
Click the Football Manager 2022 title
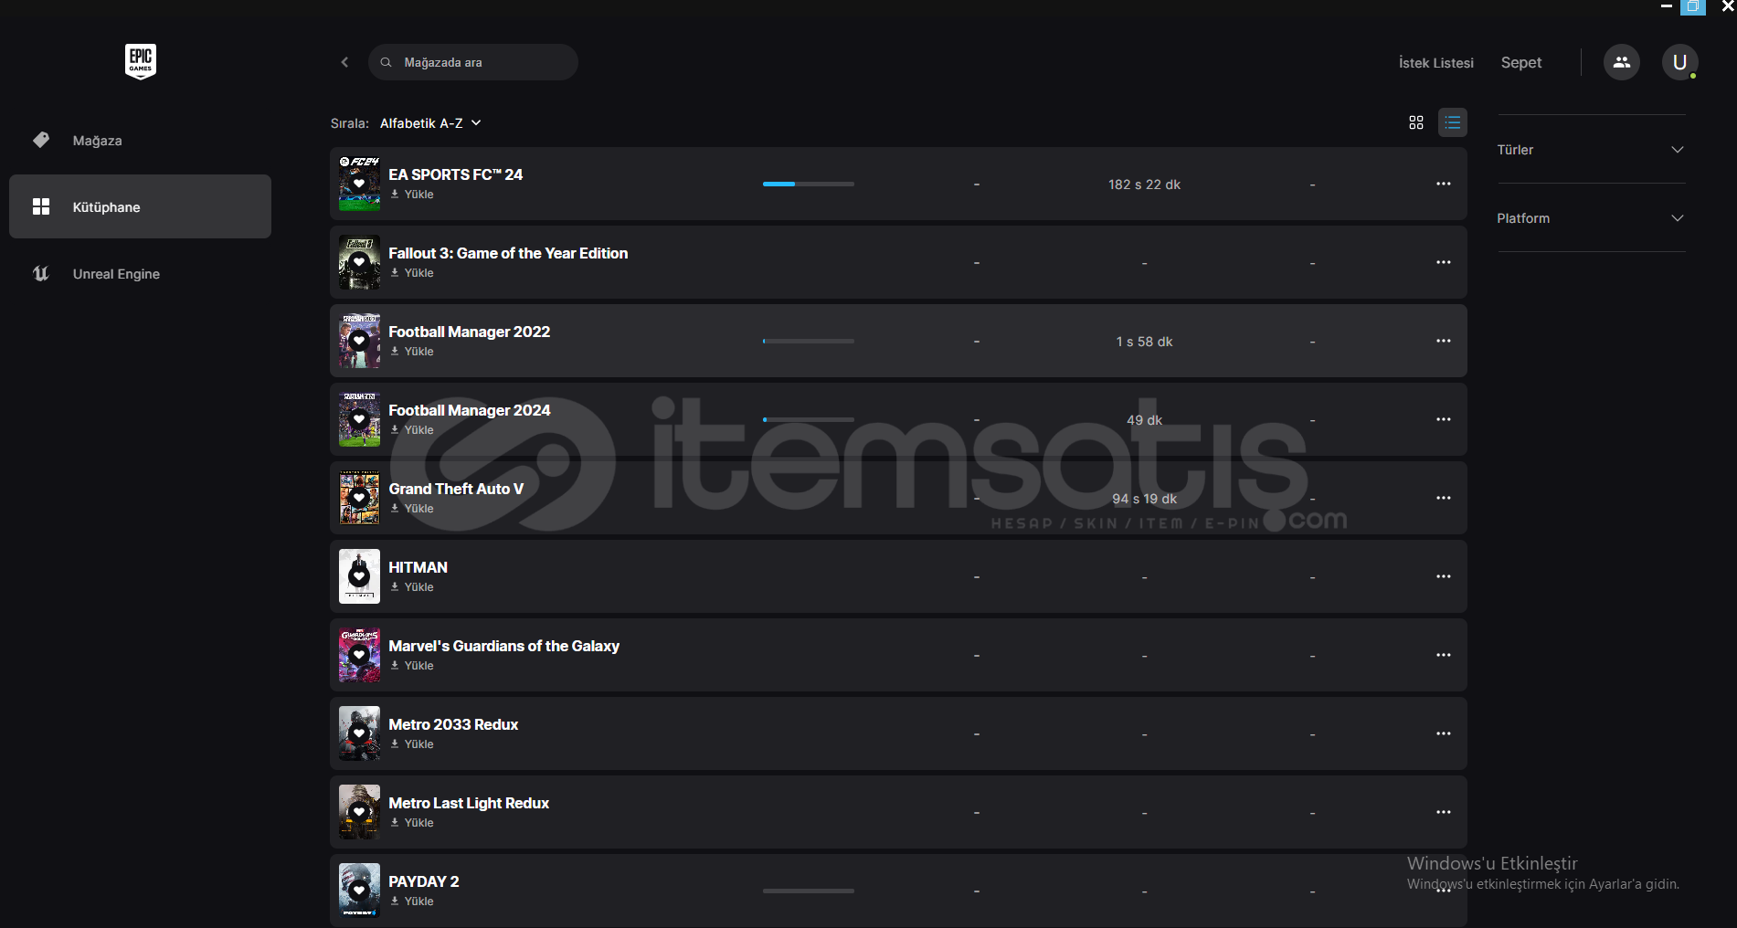point(470,332)
